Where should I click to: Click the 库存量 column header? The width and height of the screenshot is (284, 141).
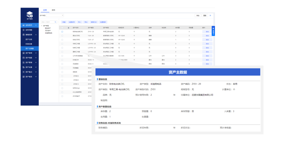pos(177,28)
